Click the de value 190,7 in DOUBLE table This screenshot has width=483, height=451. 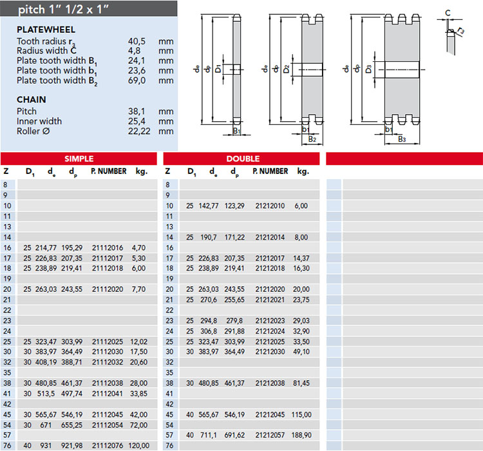tap(209, 237)
